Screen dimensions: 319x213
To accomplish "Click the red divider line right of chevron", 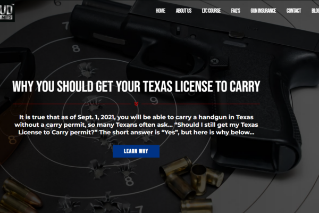I will coord(200,104).
